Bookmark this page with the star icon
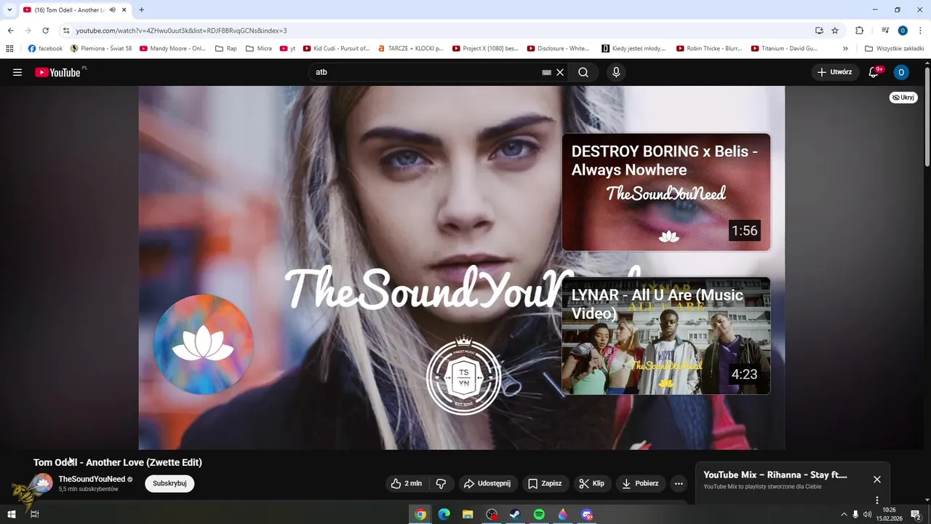This screenshot has height=524, width=931. click(x=835, y=31)
